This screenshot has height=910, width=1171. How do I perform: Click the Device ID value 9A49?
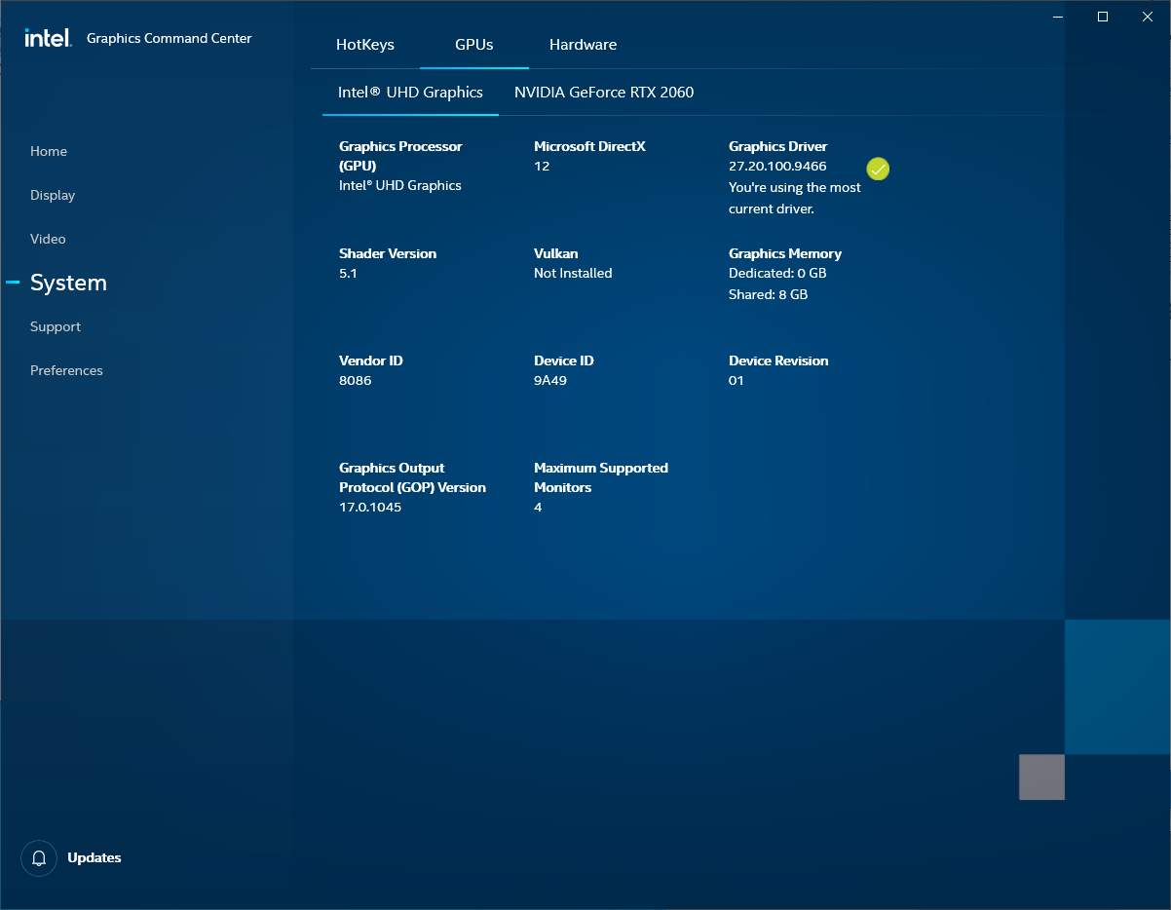click(550, 381)
